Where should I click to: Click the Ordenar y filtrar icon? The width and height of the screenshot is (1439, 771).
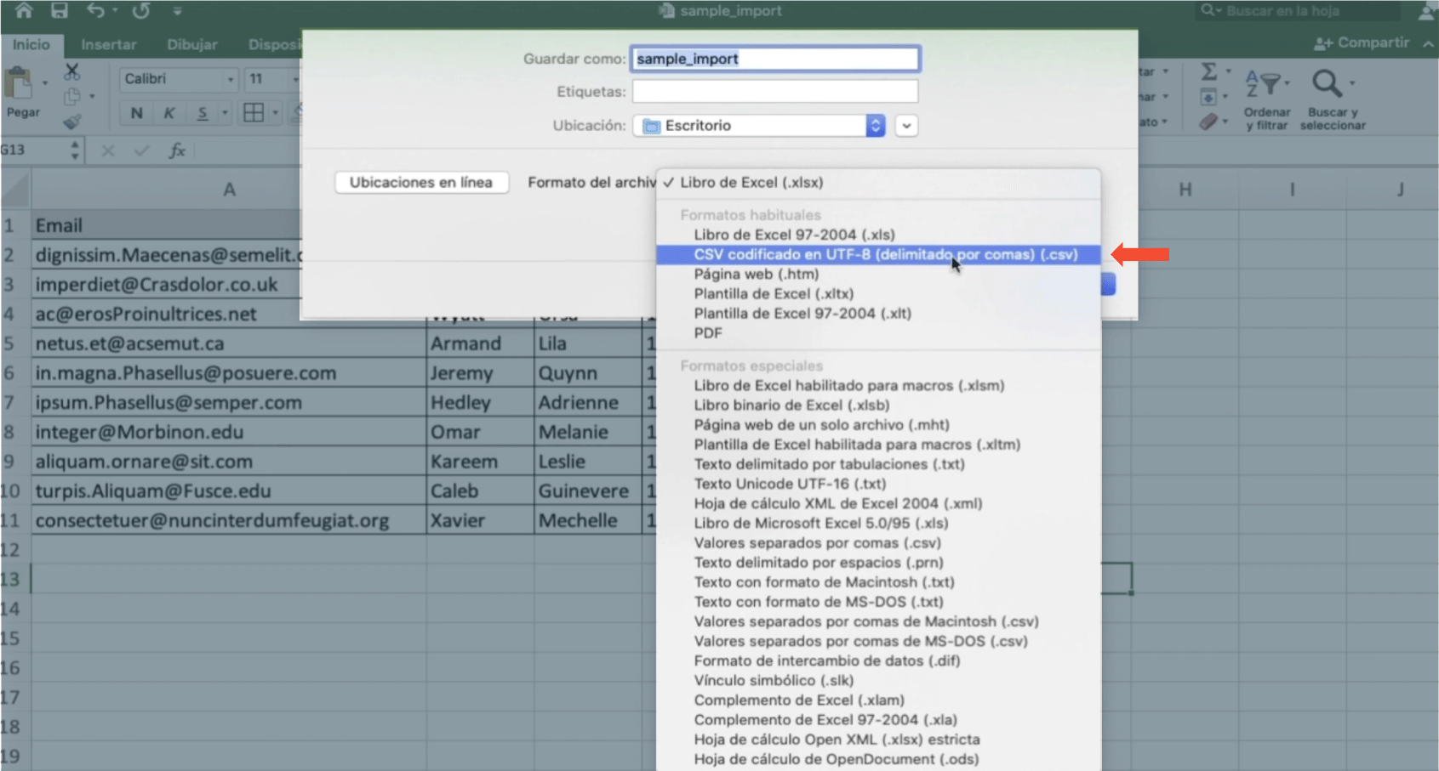coord(1264,84)
